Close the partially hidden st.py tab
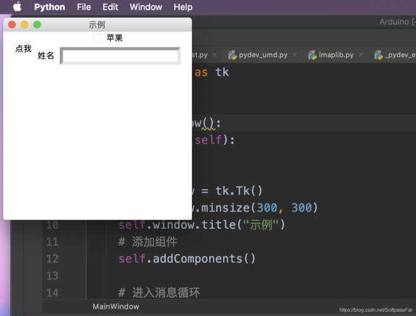416x316 pixels. pos(215,54)
